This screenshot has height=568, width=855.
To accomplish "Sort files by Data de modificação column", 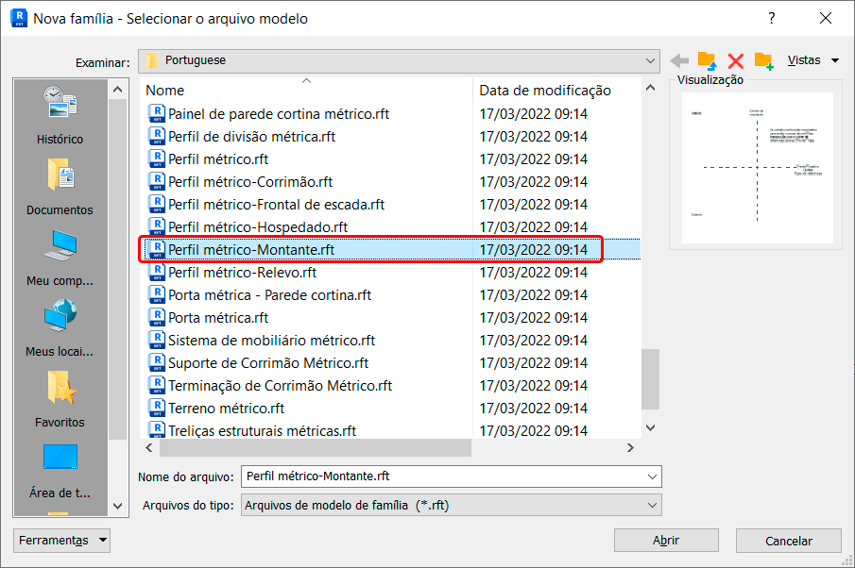I will click(x=545, y=91).
